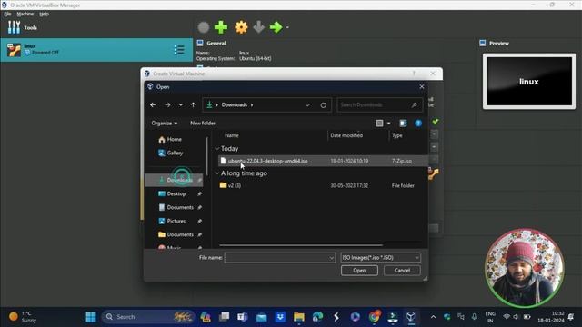Start the VM with green arrow
The image size is (582, 327).
point(276,27)
